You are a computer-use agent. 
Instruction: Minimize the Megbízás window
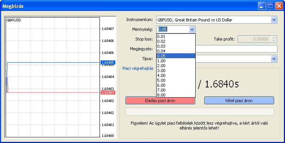click(262, 6)
